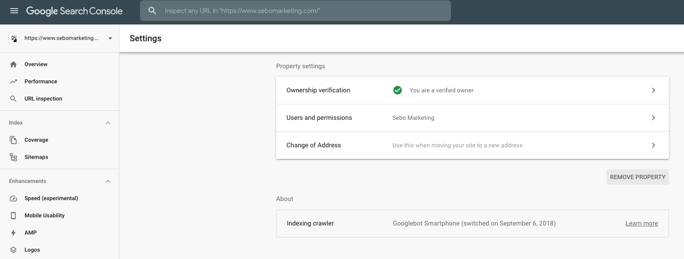
Task: Open the property selector dropdown
Action: point(110,38)
